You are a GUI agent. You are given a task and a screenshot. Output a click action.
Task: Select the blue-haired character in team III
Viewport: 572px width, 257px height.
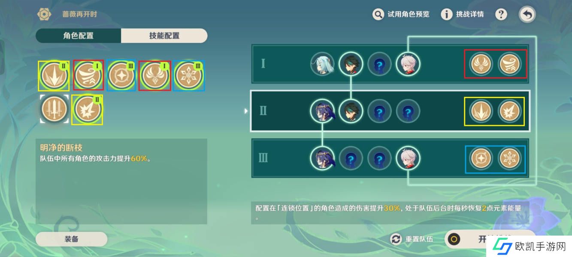pyautogui.click(x=322, y=158)
